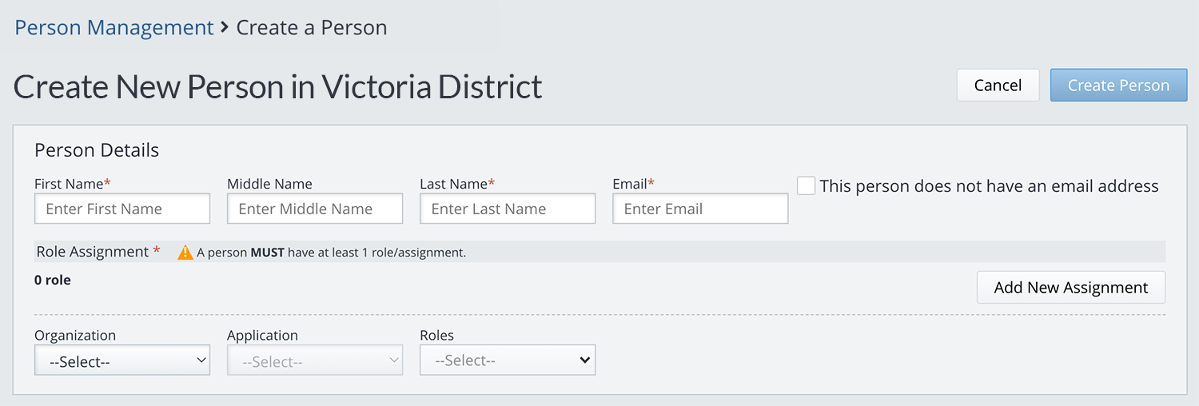Open the Organization dropdown
This screenshot has width=1199, height=406.
coord(122,361)
